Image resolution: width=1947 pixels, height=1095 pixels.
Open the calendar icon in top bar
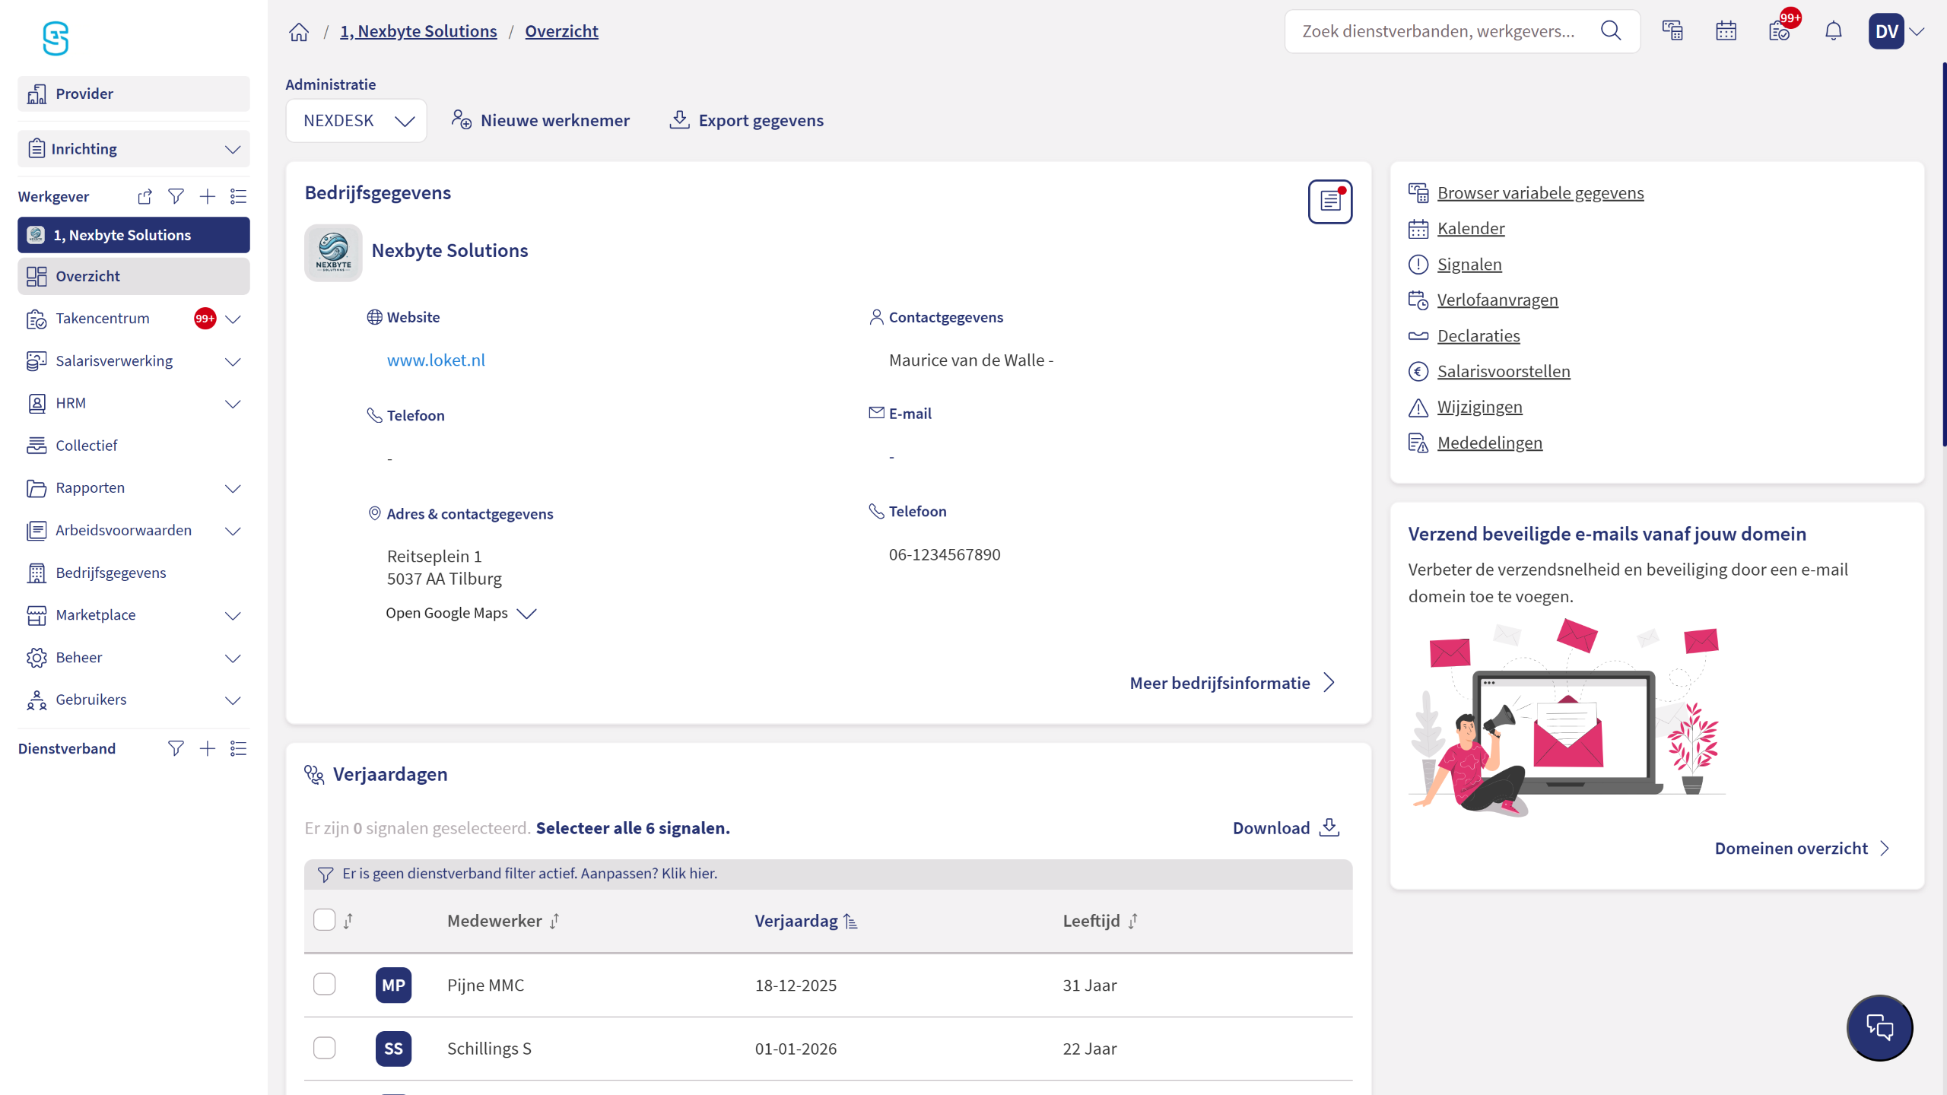coord(1726,31)
